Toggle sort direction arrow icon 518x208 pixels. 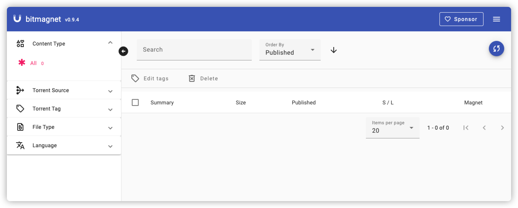click(x=334, y=50)
